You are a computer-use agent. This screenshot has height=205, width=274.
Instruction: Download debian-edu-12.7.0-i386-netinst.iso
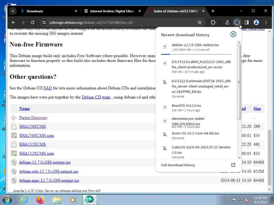coord(49,171)
